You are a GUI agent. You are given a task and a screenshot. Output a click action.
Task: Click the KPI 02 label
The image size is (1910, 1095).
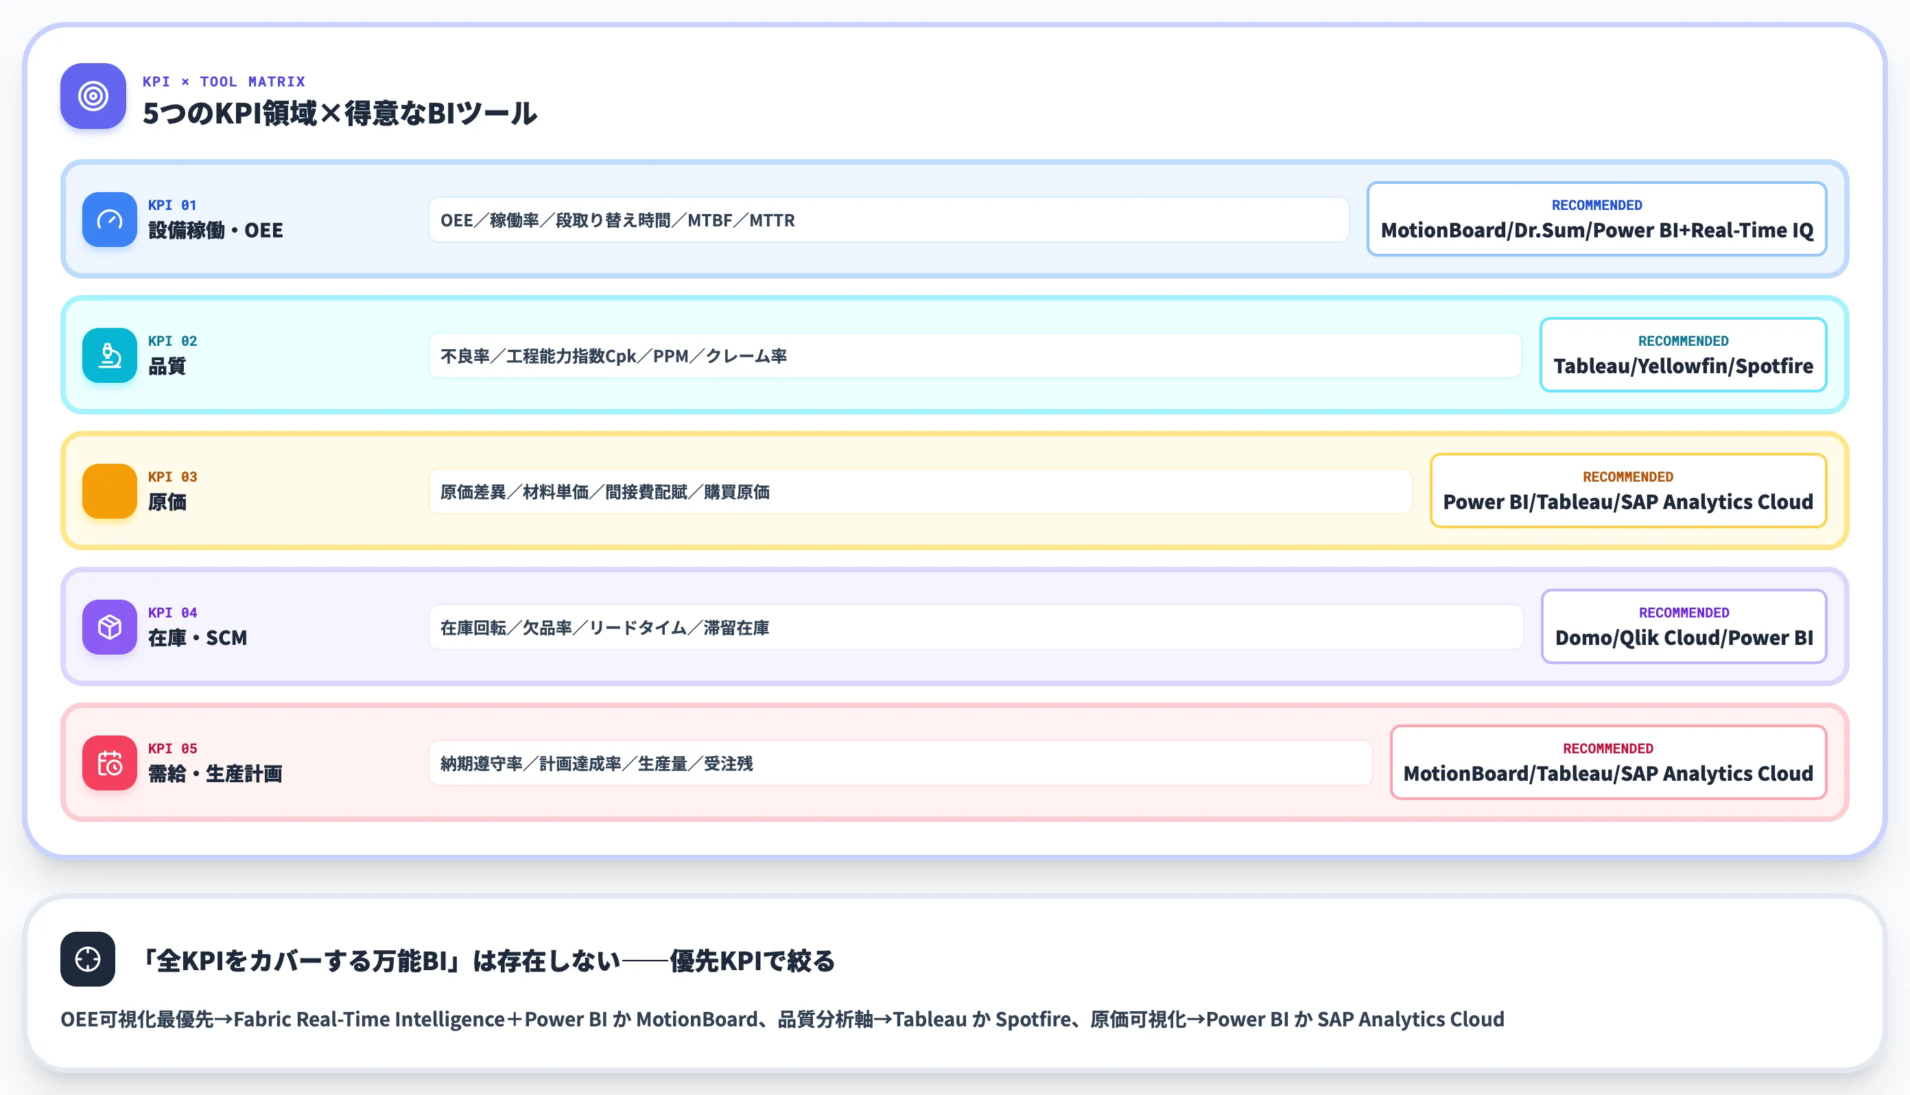[172, 342]
